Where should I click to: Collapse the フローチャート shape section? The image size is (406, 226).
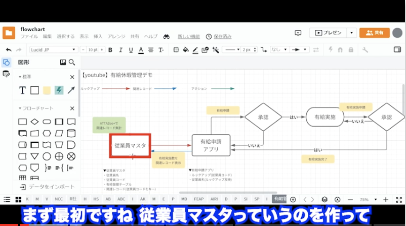point(20,108)
